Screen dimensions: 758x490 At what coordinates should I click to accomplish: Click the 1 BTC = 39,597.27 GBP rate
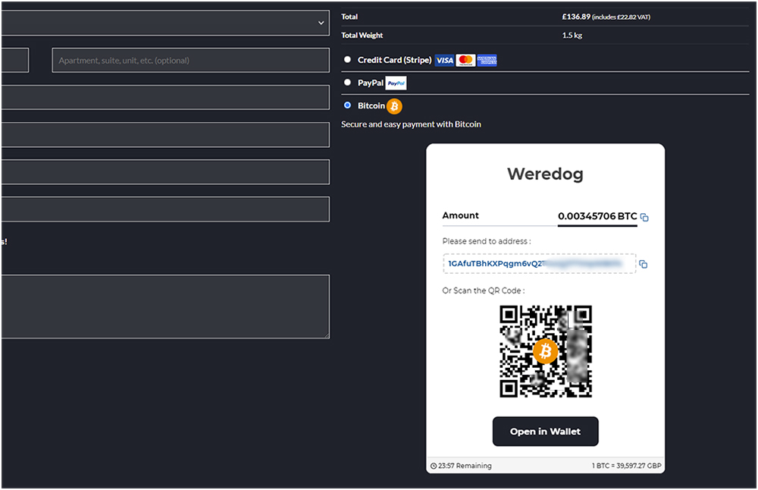point(627,466)
